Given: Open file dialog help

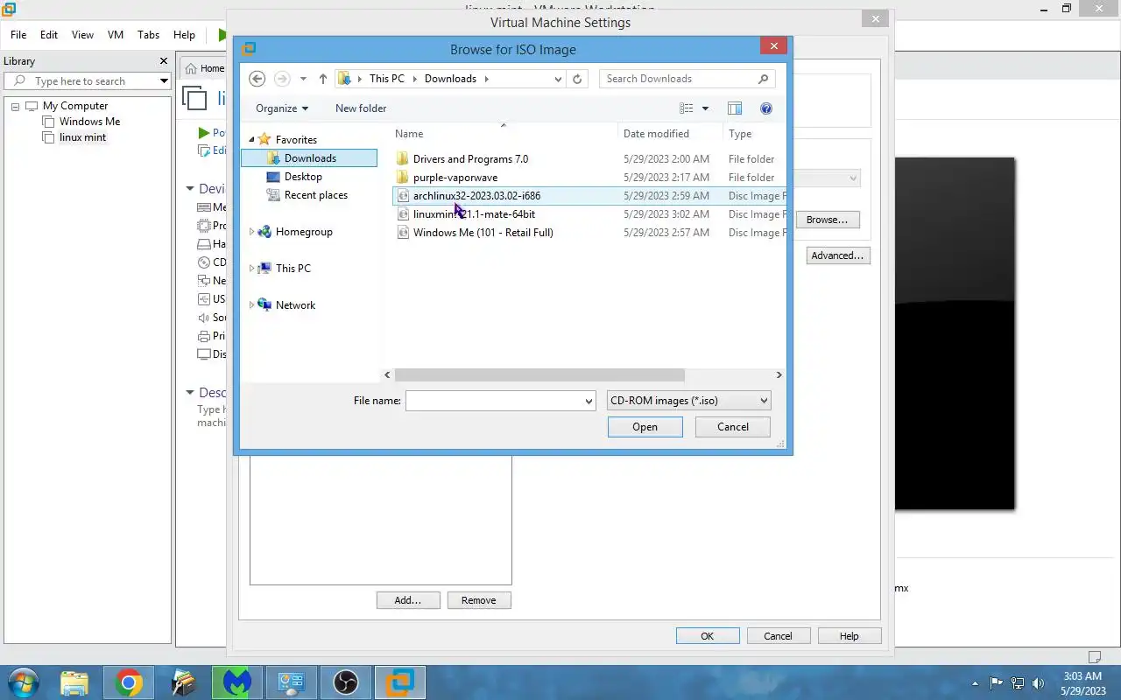Looking at the screenshot, I should tap(766, 108).
